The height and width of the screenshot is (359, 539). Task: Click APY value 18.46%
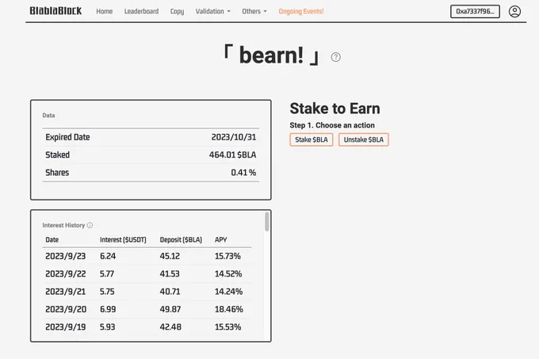pos(228,309)
